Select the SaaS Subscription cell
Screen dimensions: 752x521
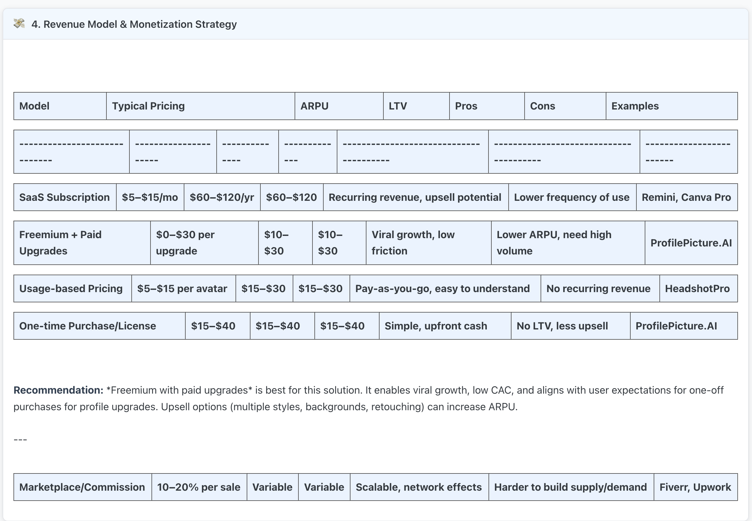65,197
